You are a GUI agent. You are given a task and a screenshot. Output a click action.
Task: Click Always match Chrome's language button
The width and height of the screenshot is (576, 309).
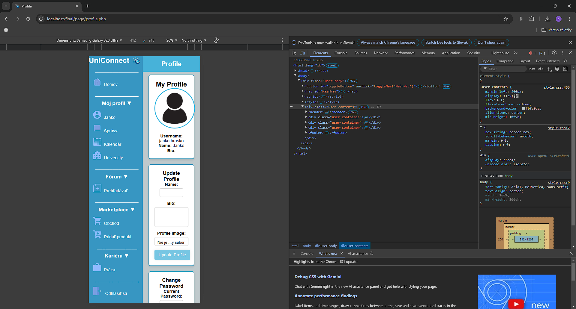388,43
